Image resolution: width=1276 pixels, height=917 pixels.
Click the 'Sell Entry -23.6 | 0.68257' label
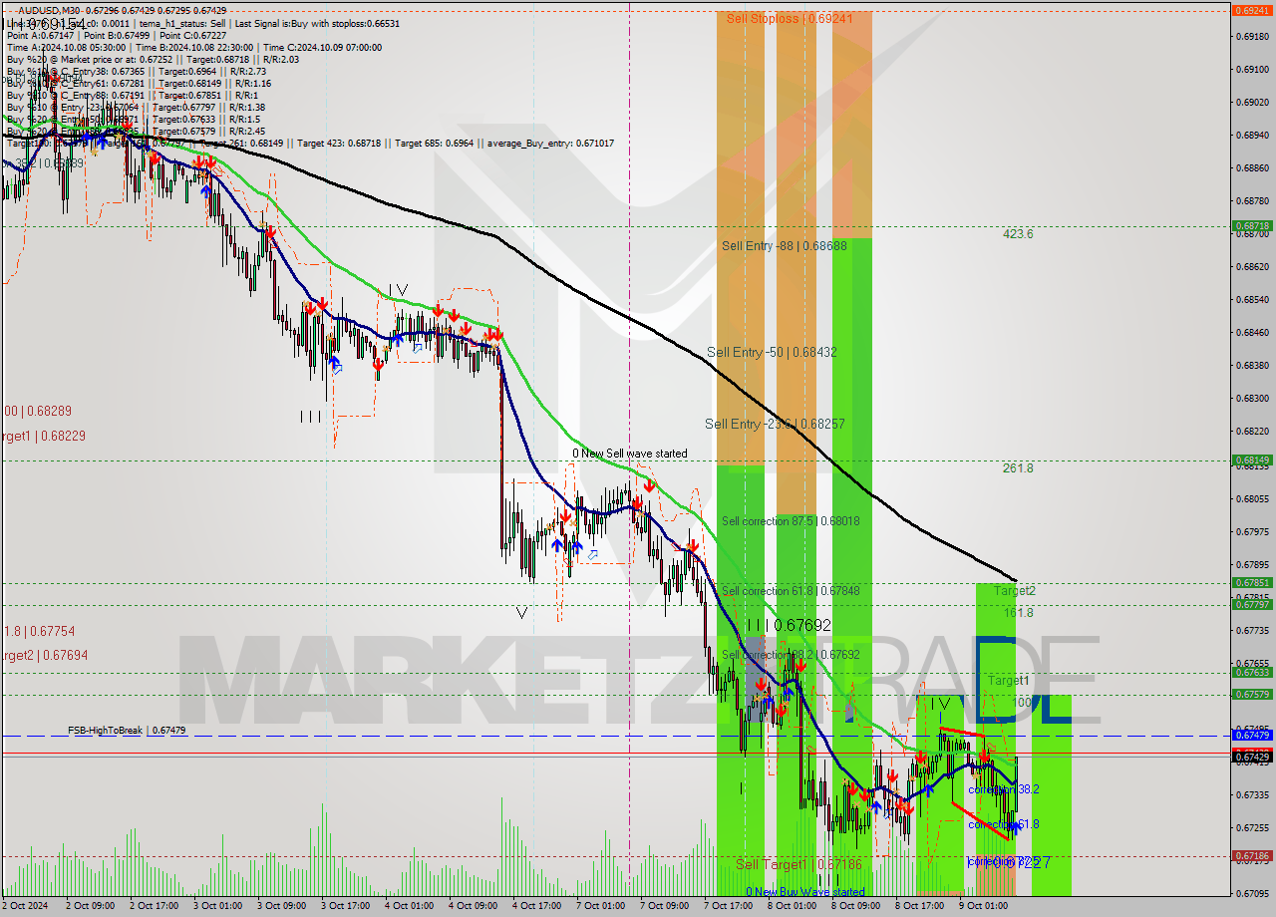click(775, 424)
